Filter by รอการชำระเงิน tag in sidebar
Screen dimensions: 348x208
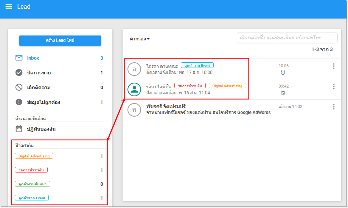tap(31, 170)
